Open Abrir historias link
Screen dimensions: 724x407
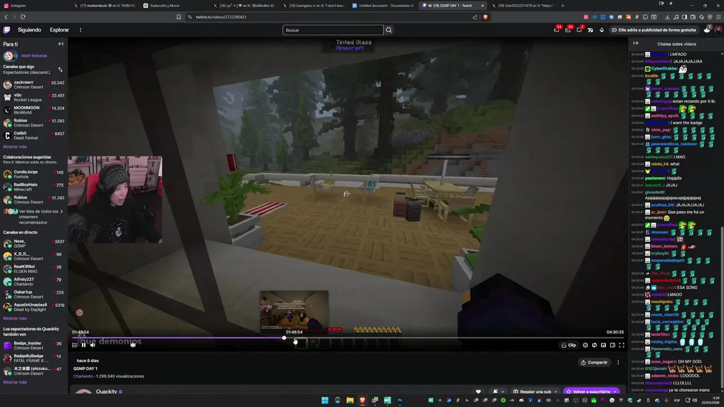point(34,56)
